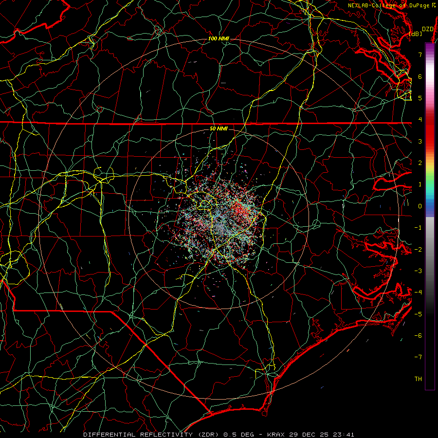
Task: Click the scale value 0
Action: pyautogui.click(x=420, y=206)
